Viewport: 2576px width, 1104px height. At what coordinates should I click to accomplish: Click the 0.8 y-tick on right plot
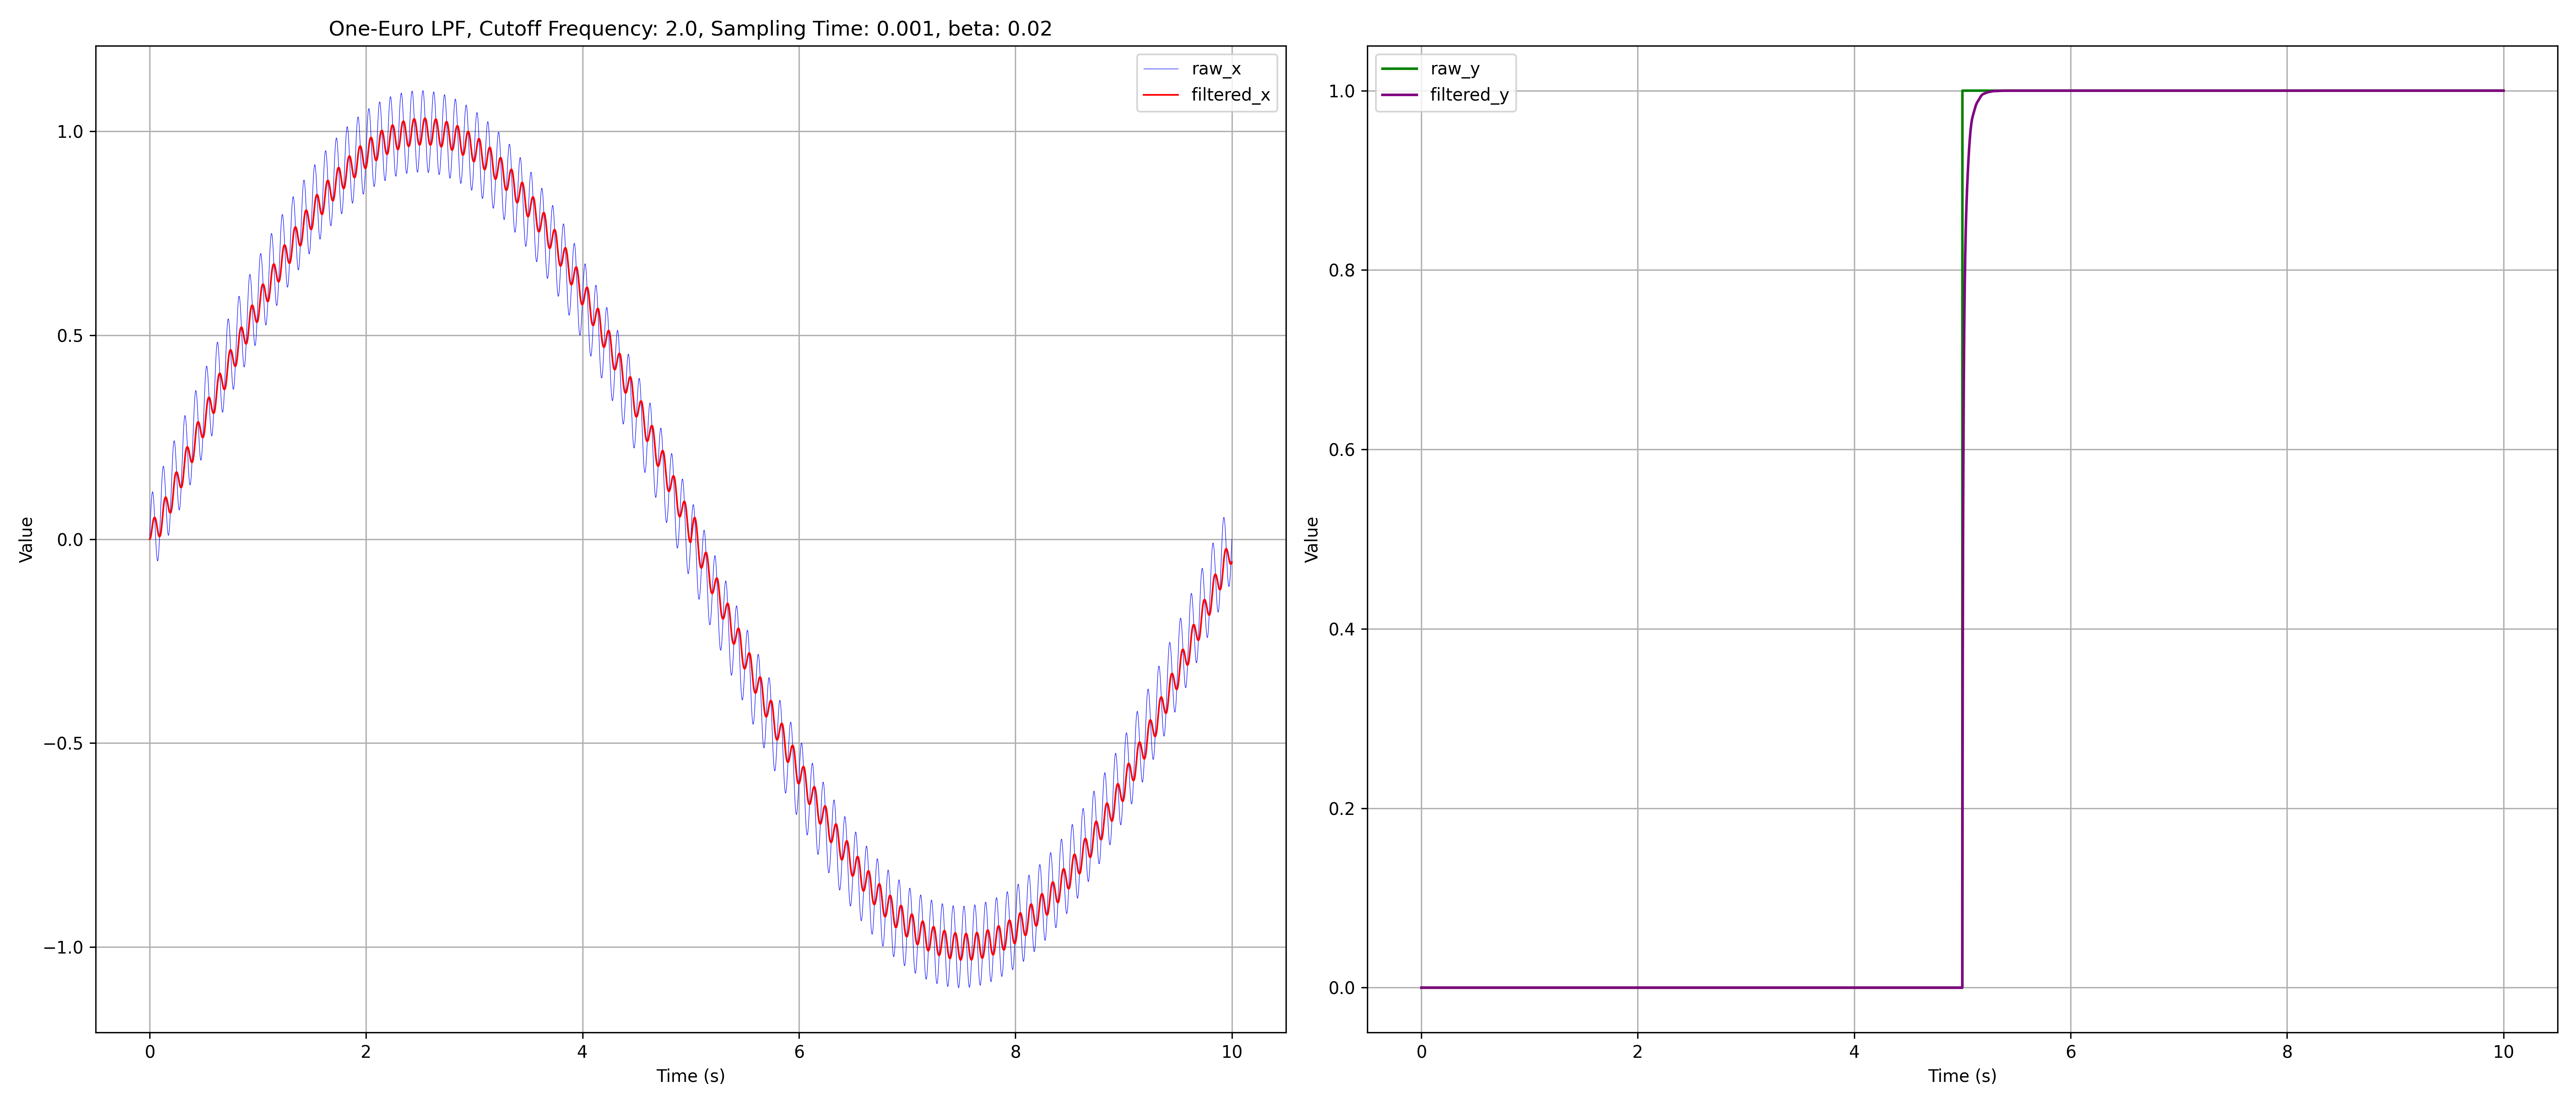click(x=1341, y=270)
